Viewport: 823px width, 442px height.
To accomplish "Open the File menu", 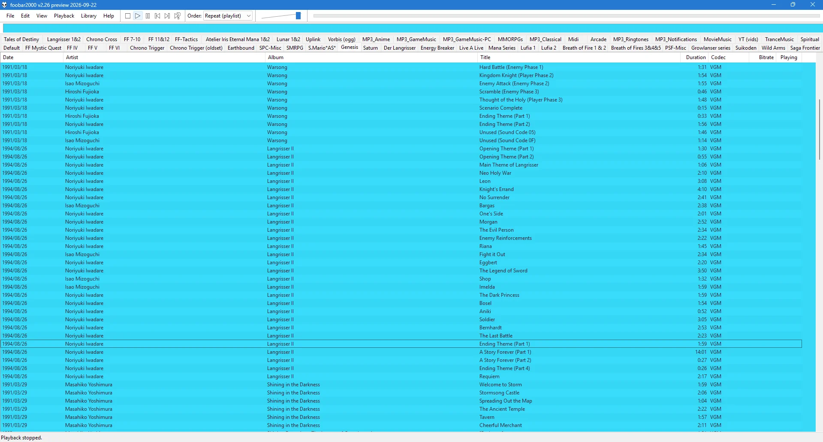I will (x=10, y=16).
